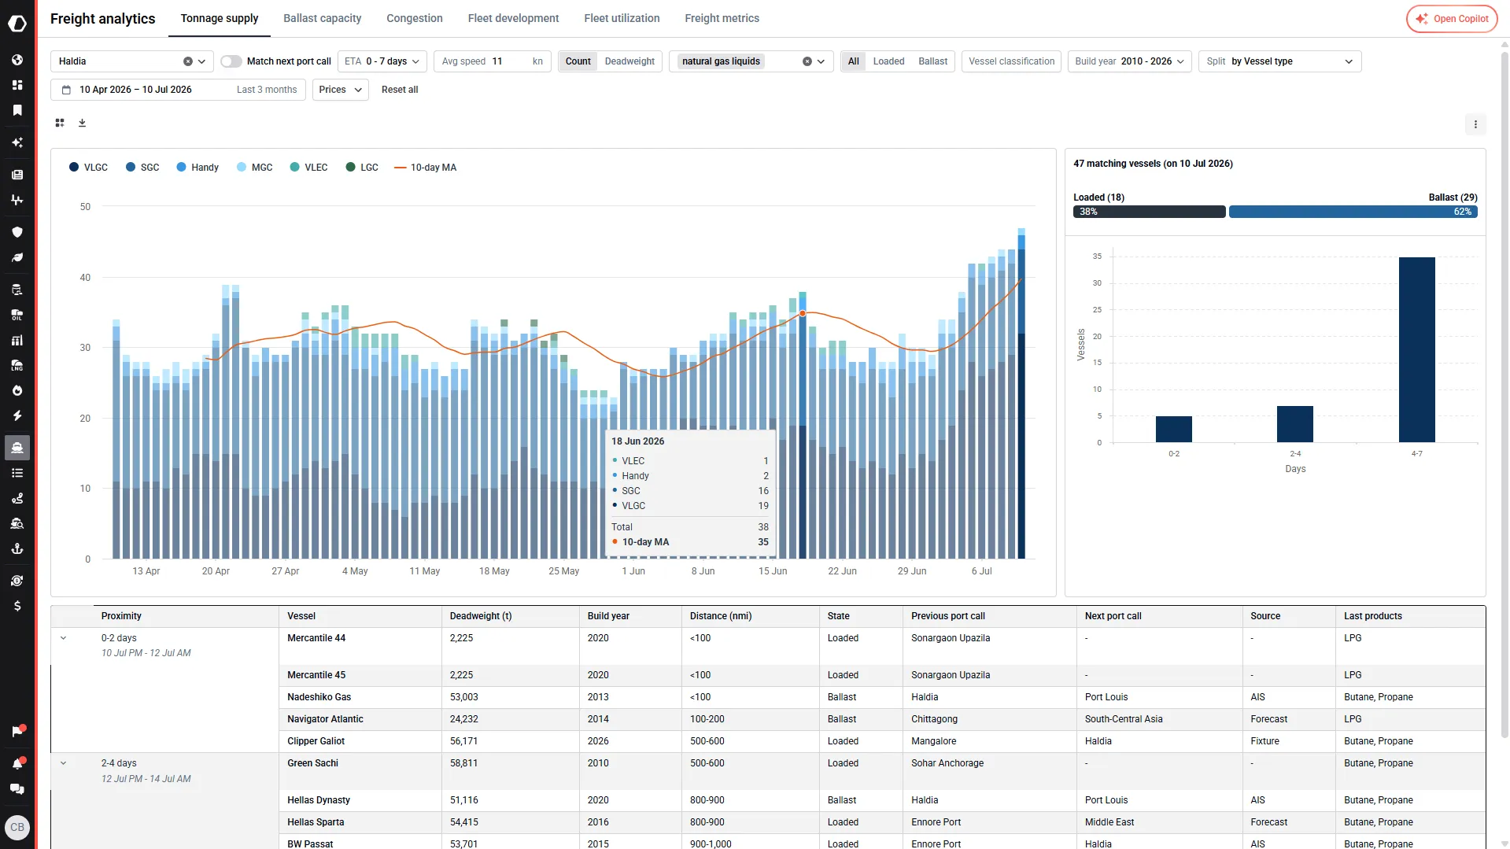Expand Split by Vessel type dropdown

pos(1279,61)
